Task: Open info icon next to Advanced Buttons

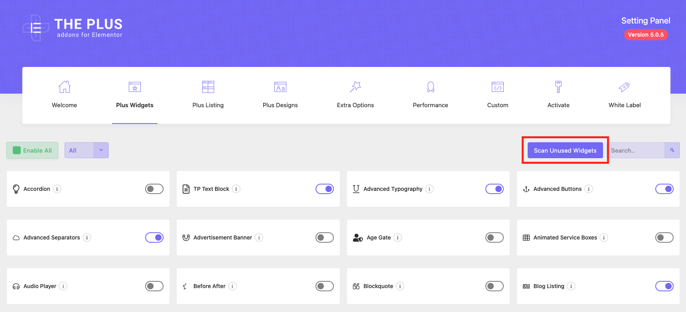Action: point(589,189)
